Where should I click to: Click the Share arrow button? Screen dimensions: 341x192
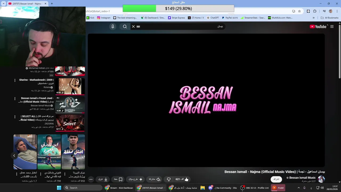pyautogui.click(x=155, y=179)
